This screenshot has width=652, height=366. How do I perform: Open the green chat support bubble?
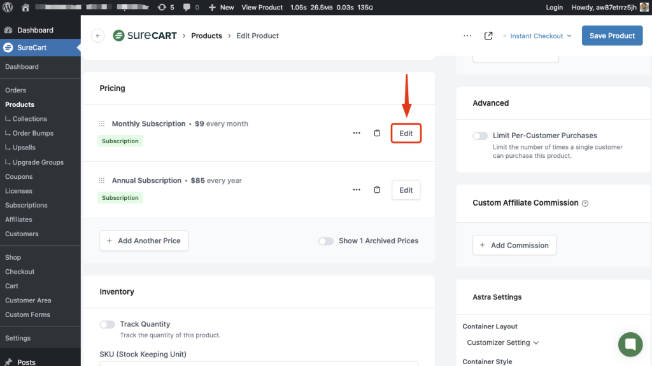pos(630,344)
